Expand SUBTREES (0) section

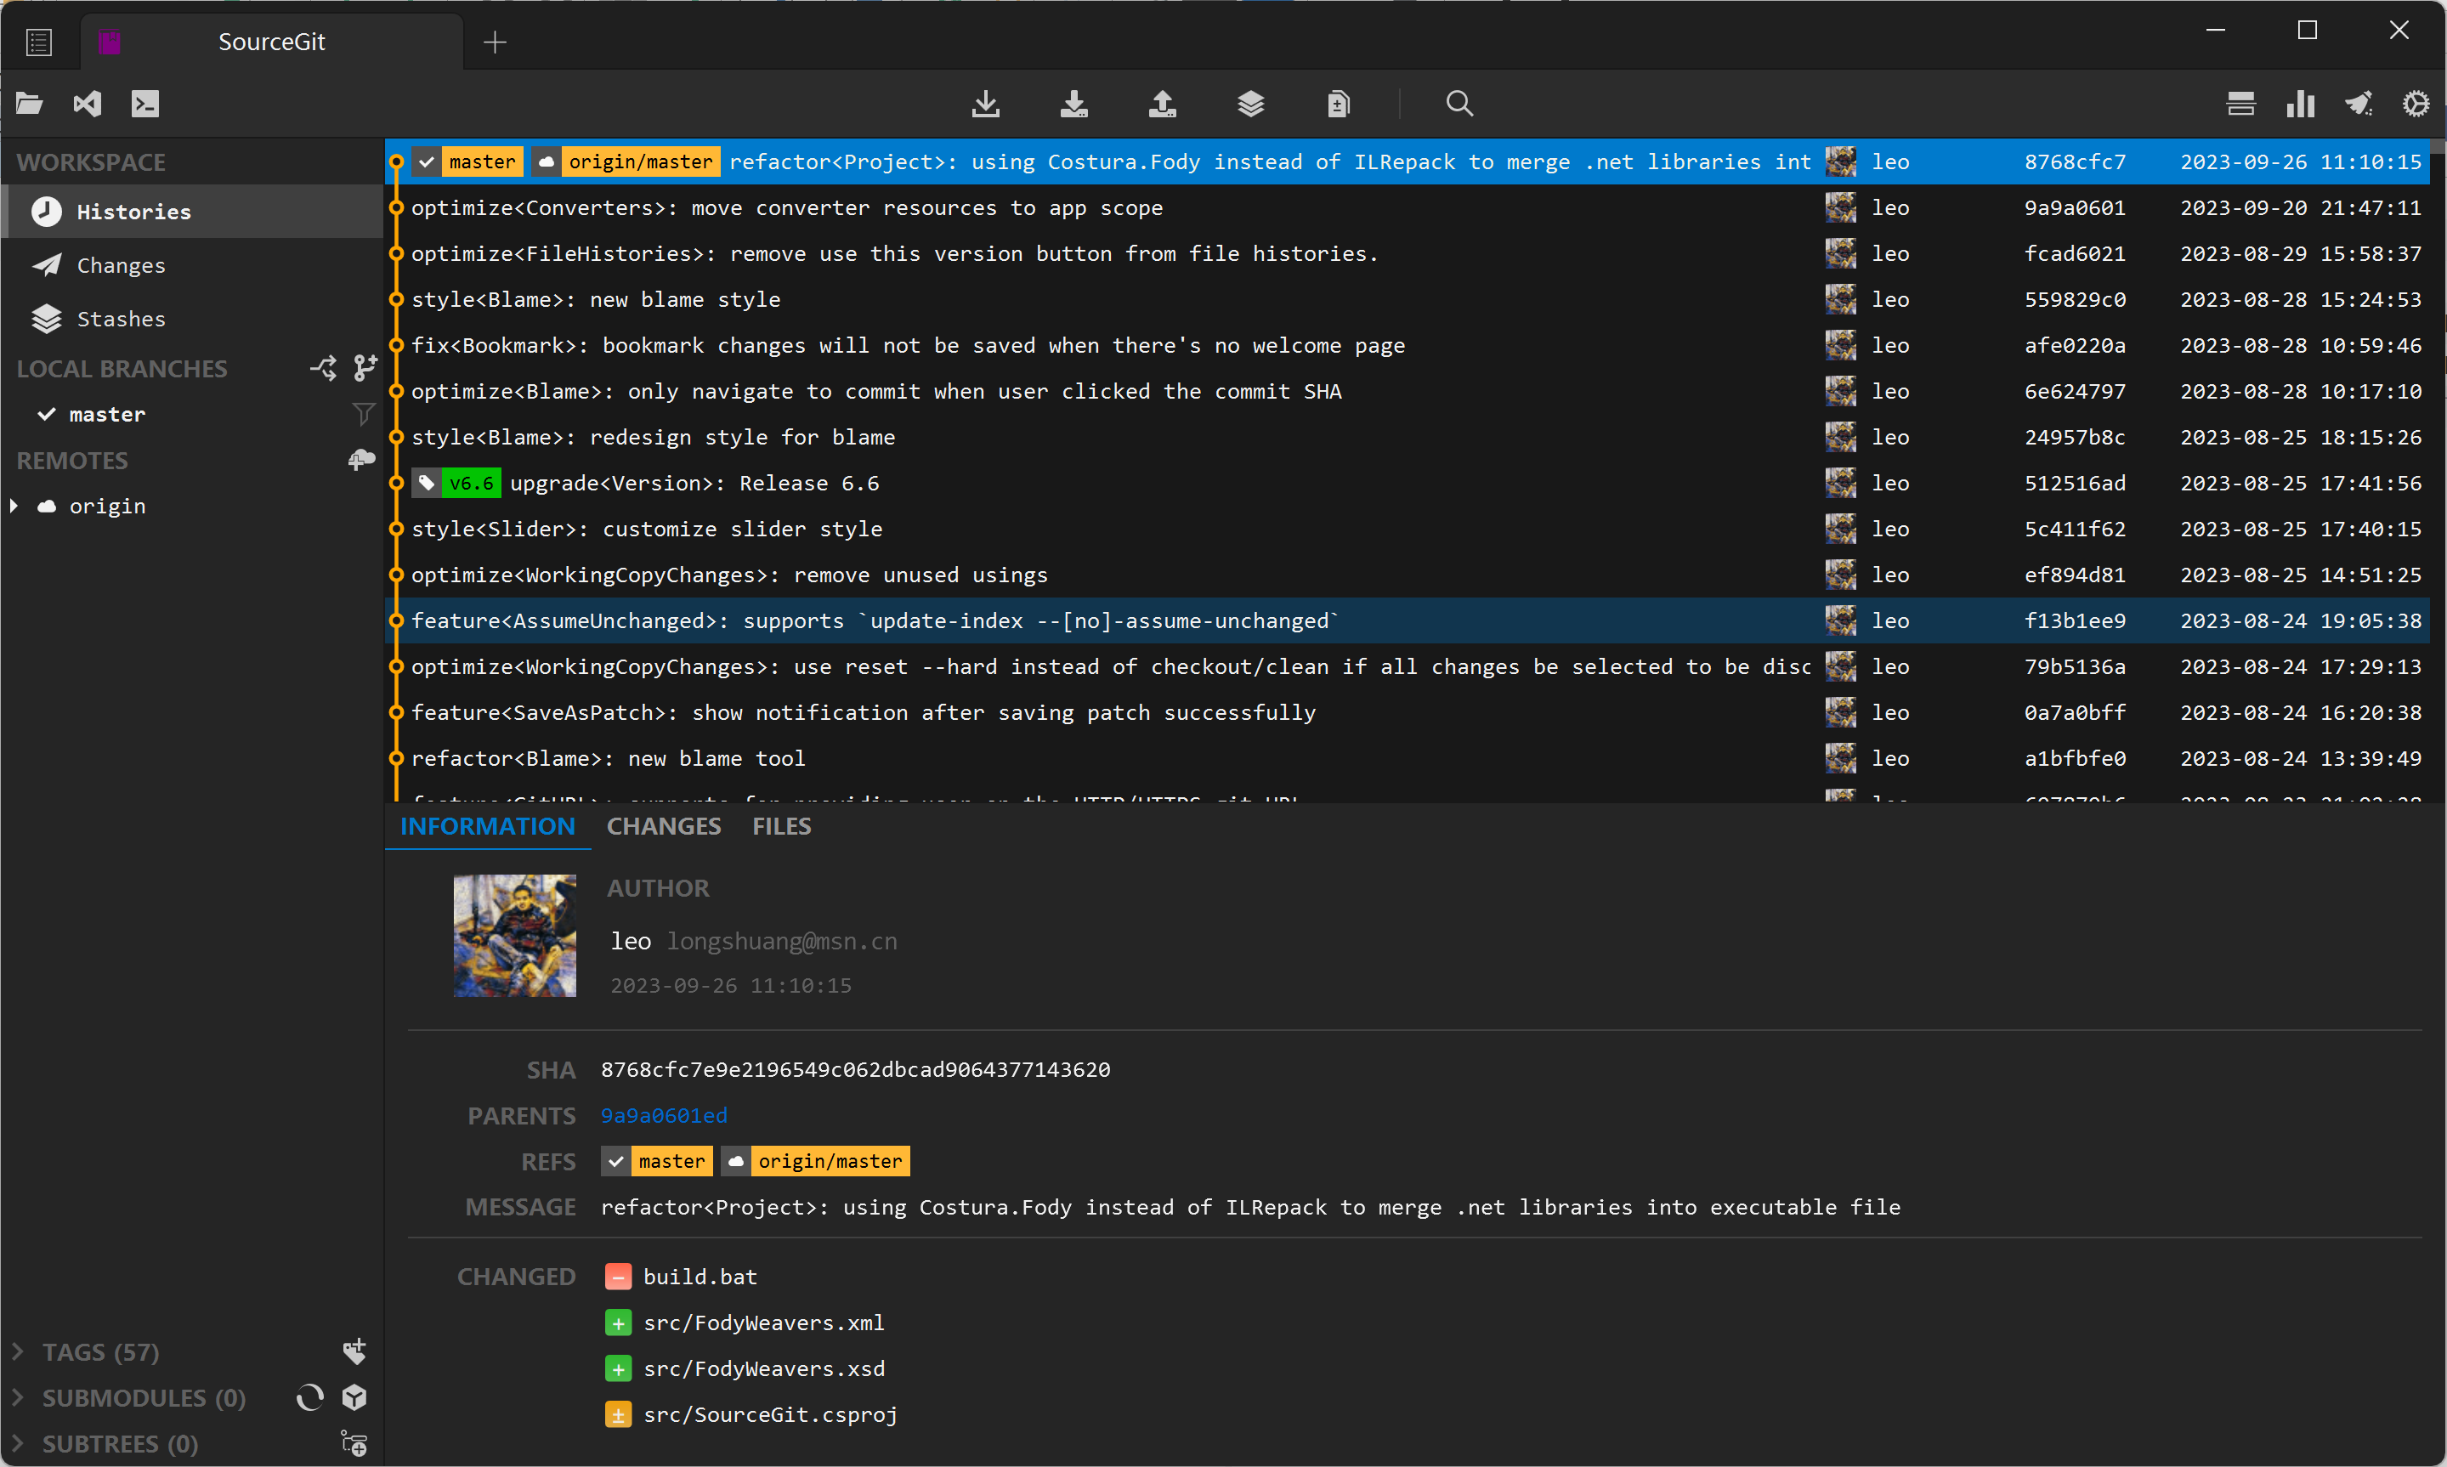17,1443
